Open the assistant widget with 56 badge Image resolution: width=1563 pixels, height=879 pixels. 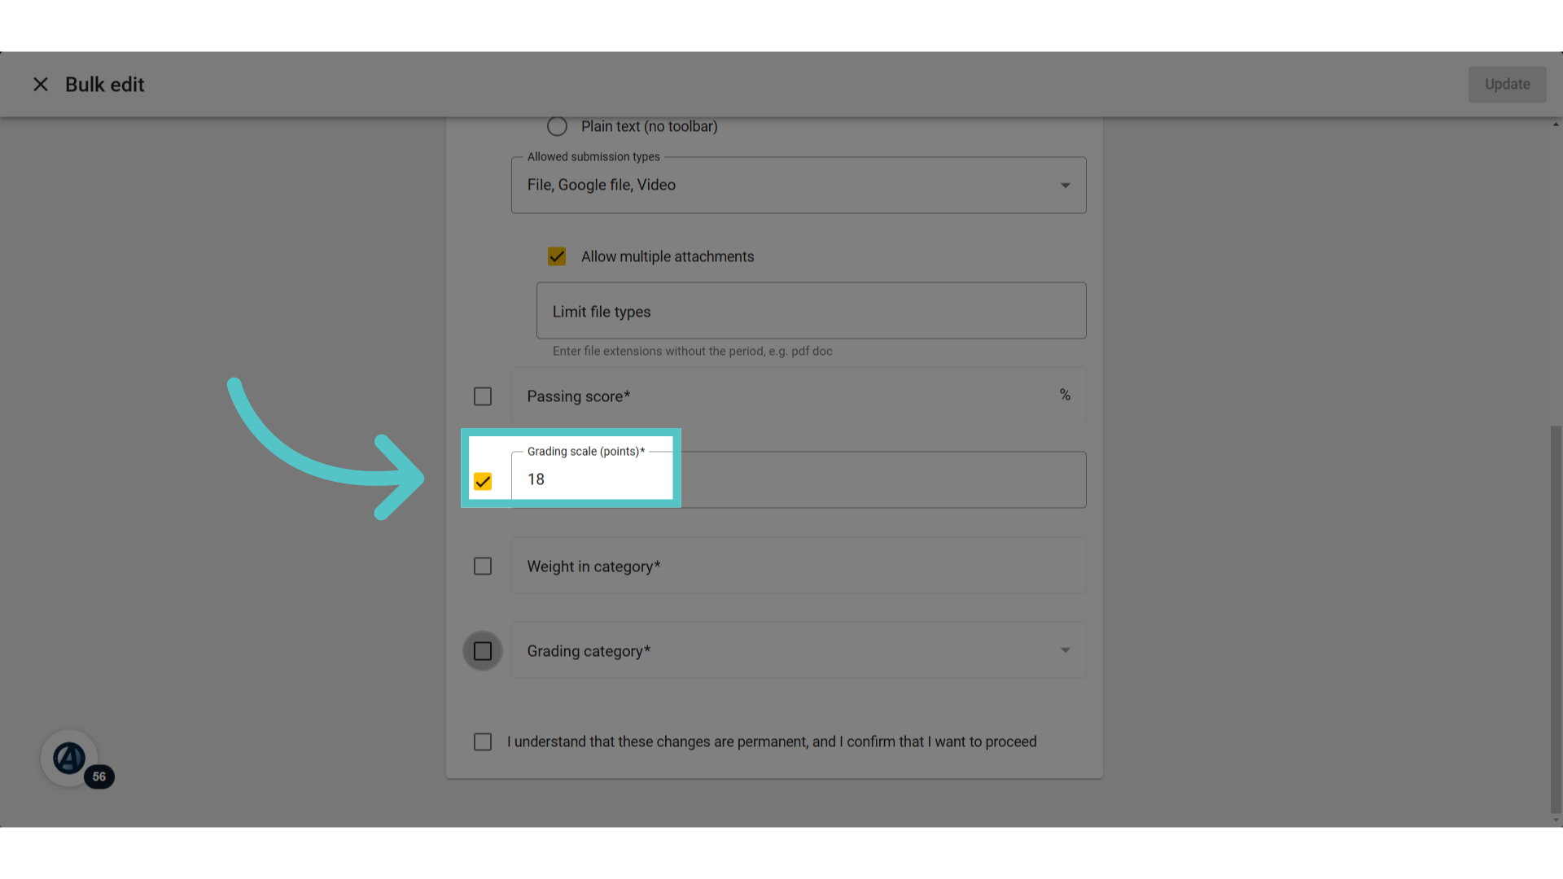(70, 758)
